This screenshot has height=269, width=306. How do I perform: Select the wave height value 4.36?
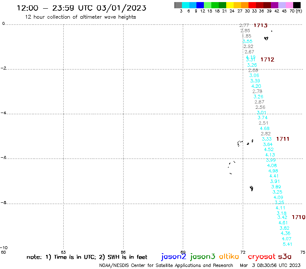[x=285, y=233]
